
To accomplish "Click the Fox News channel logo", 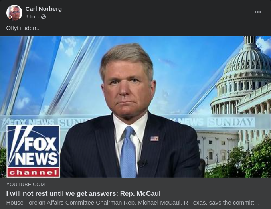I will point(33,152).
